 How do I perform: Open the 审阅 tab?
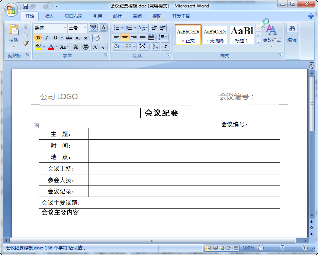click(x=137, y=16)
